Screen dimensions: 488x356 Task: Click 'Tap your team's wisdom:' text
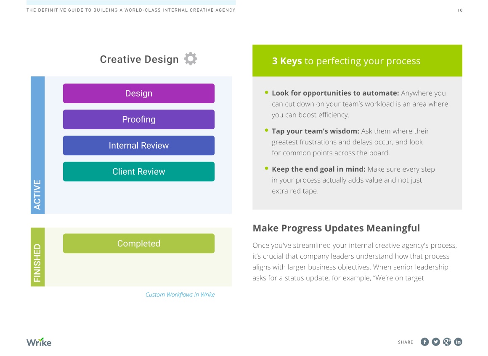(x=315, y=131)
